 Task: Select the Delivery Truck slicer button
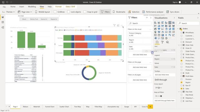(x=34, y=19)
